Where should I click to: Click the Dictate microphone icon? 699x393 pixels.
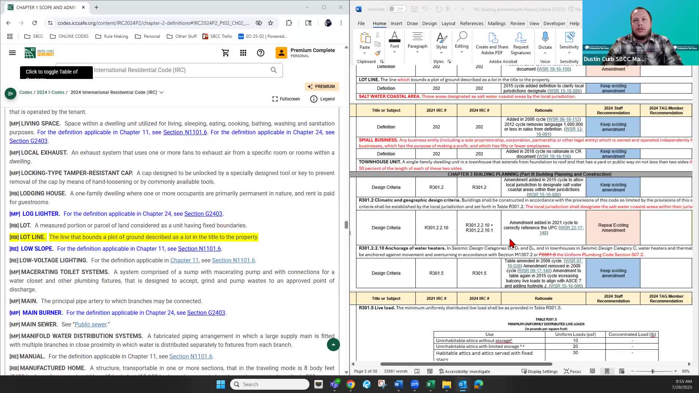click(545, 38)
